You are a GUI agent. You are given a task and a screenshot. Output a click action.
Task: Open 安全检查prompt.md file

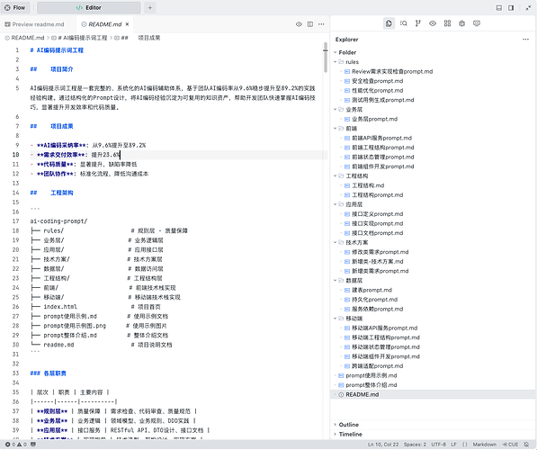pos(377,81)
